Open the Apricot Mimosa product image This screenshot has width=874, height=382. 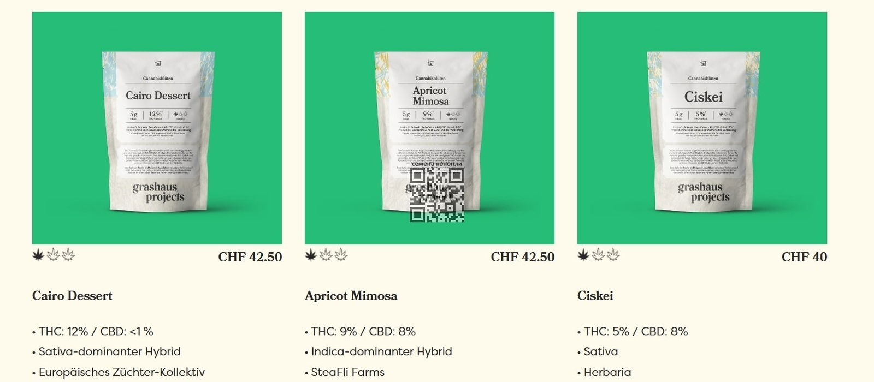click(429, 128)
